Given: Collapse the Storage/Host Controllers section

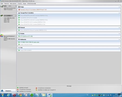Looking at the screenshot, I should [x=119, y=13].
